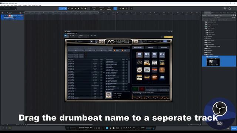Switch to the Transform tab
This screenshot has width=237, height=133.
pyautogui.click(x=164, y=48)
